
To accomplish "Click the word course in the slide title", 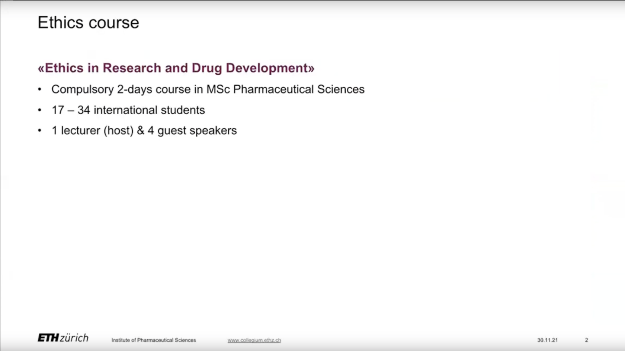I will [x=114, y=23].
